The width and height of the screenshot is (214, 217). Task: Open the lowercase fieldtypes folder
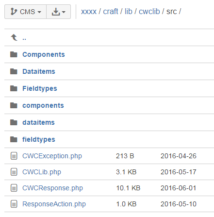tap(39, 139)
